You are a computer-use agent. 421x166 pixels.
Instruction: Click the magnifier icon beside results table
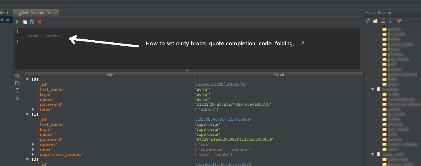point(17,76)
